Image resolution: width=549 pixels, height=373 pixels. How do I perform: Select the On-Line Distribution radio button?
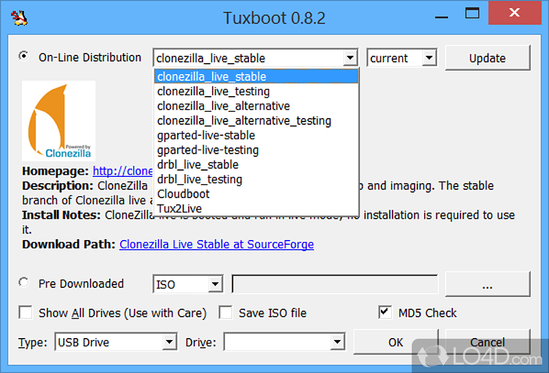(x=24, y=56)
